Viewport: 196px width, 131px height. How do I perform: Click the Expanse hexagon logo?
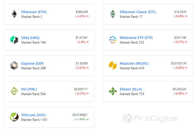(14, 65)
